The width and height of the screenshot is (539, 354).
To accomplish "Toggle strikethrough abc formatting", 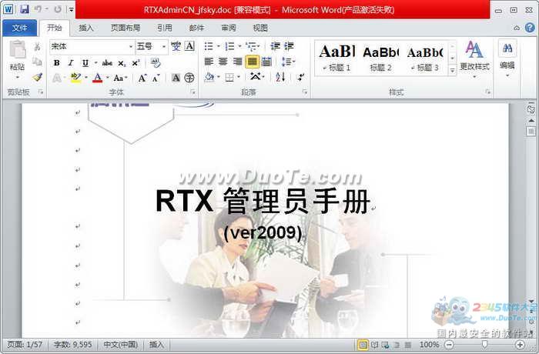I will [x=107, y=63].
